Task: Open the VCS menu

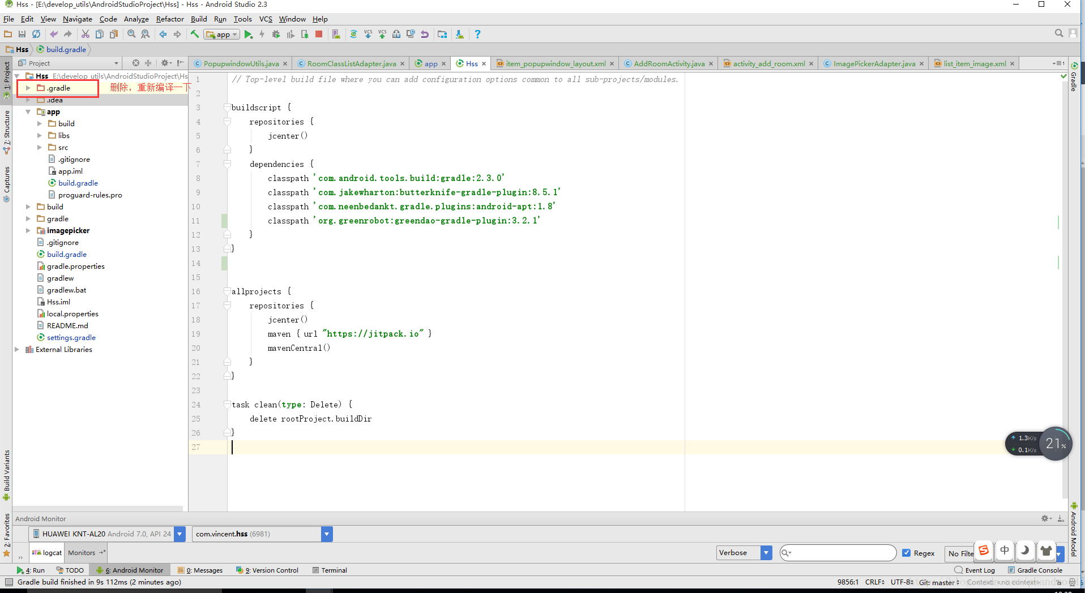Action: tap(266, 19)
